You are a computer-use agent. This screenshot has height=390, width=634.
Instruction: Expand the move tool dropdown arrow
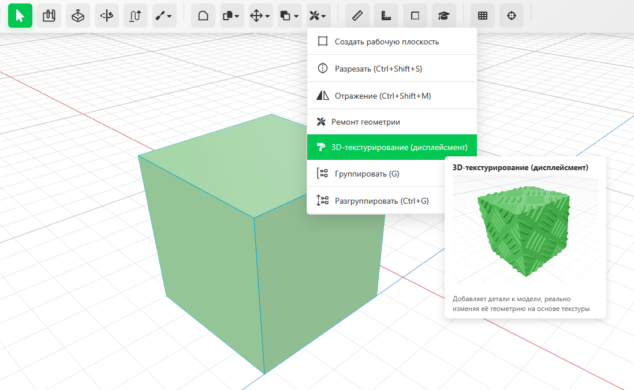pos(267,17)
